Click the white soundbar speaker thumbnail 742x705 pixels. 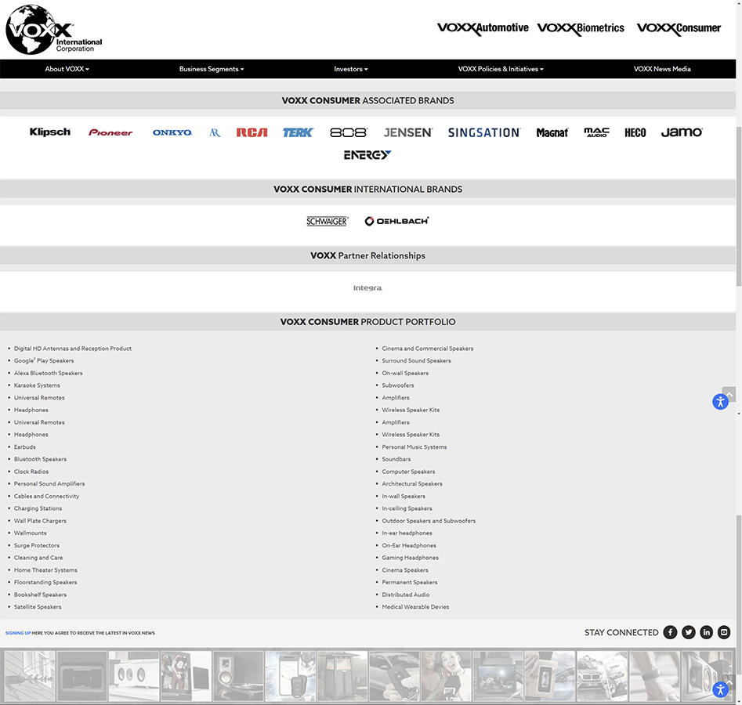coord(134,676)
